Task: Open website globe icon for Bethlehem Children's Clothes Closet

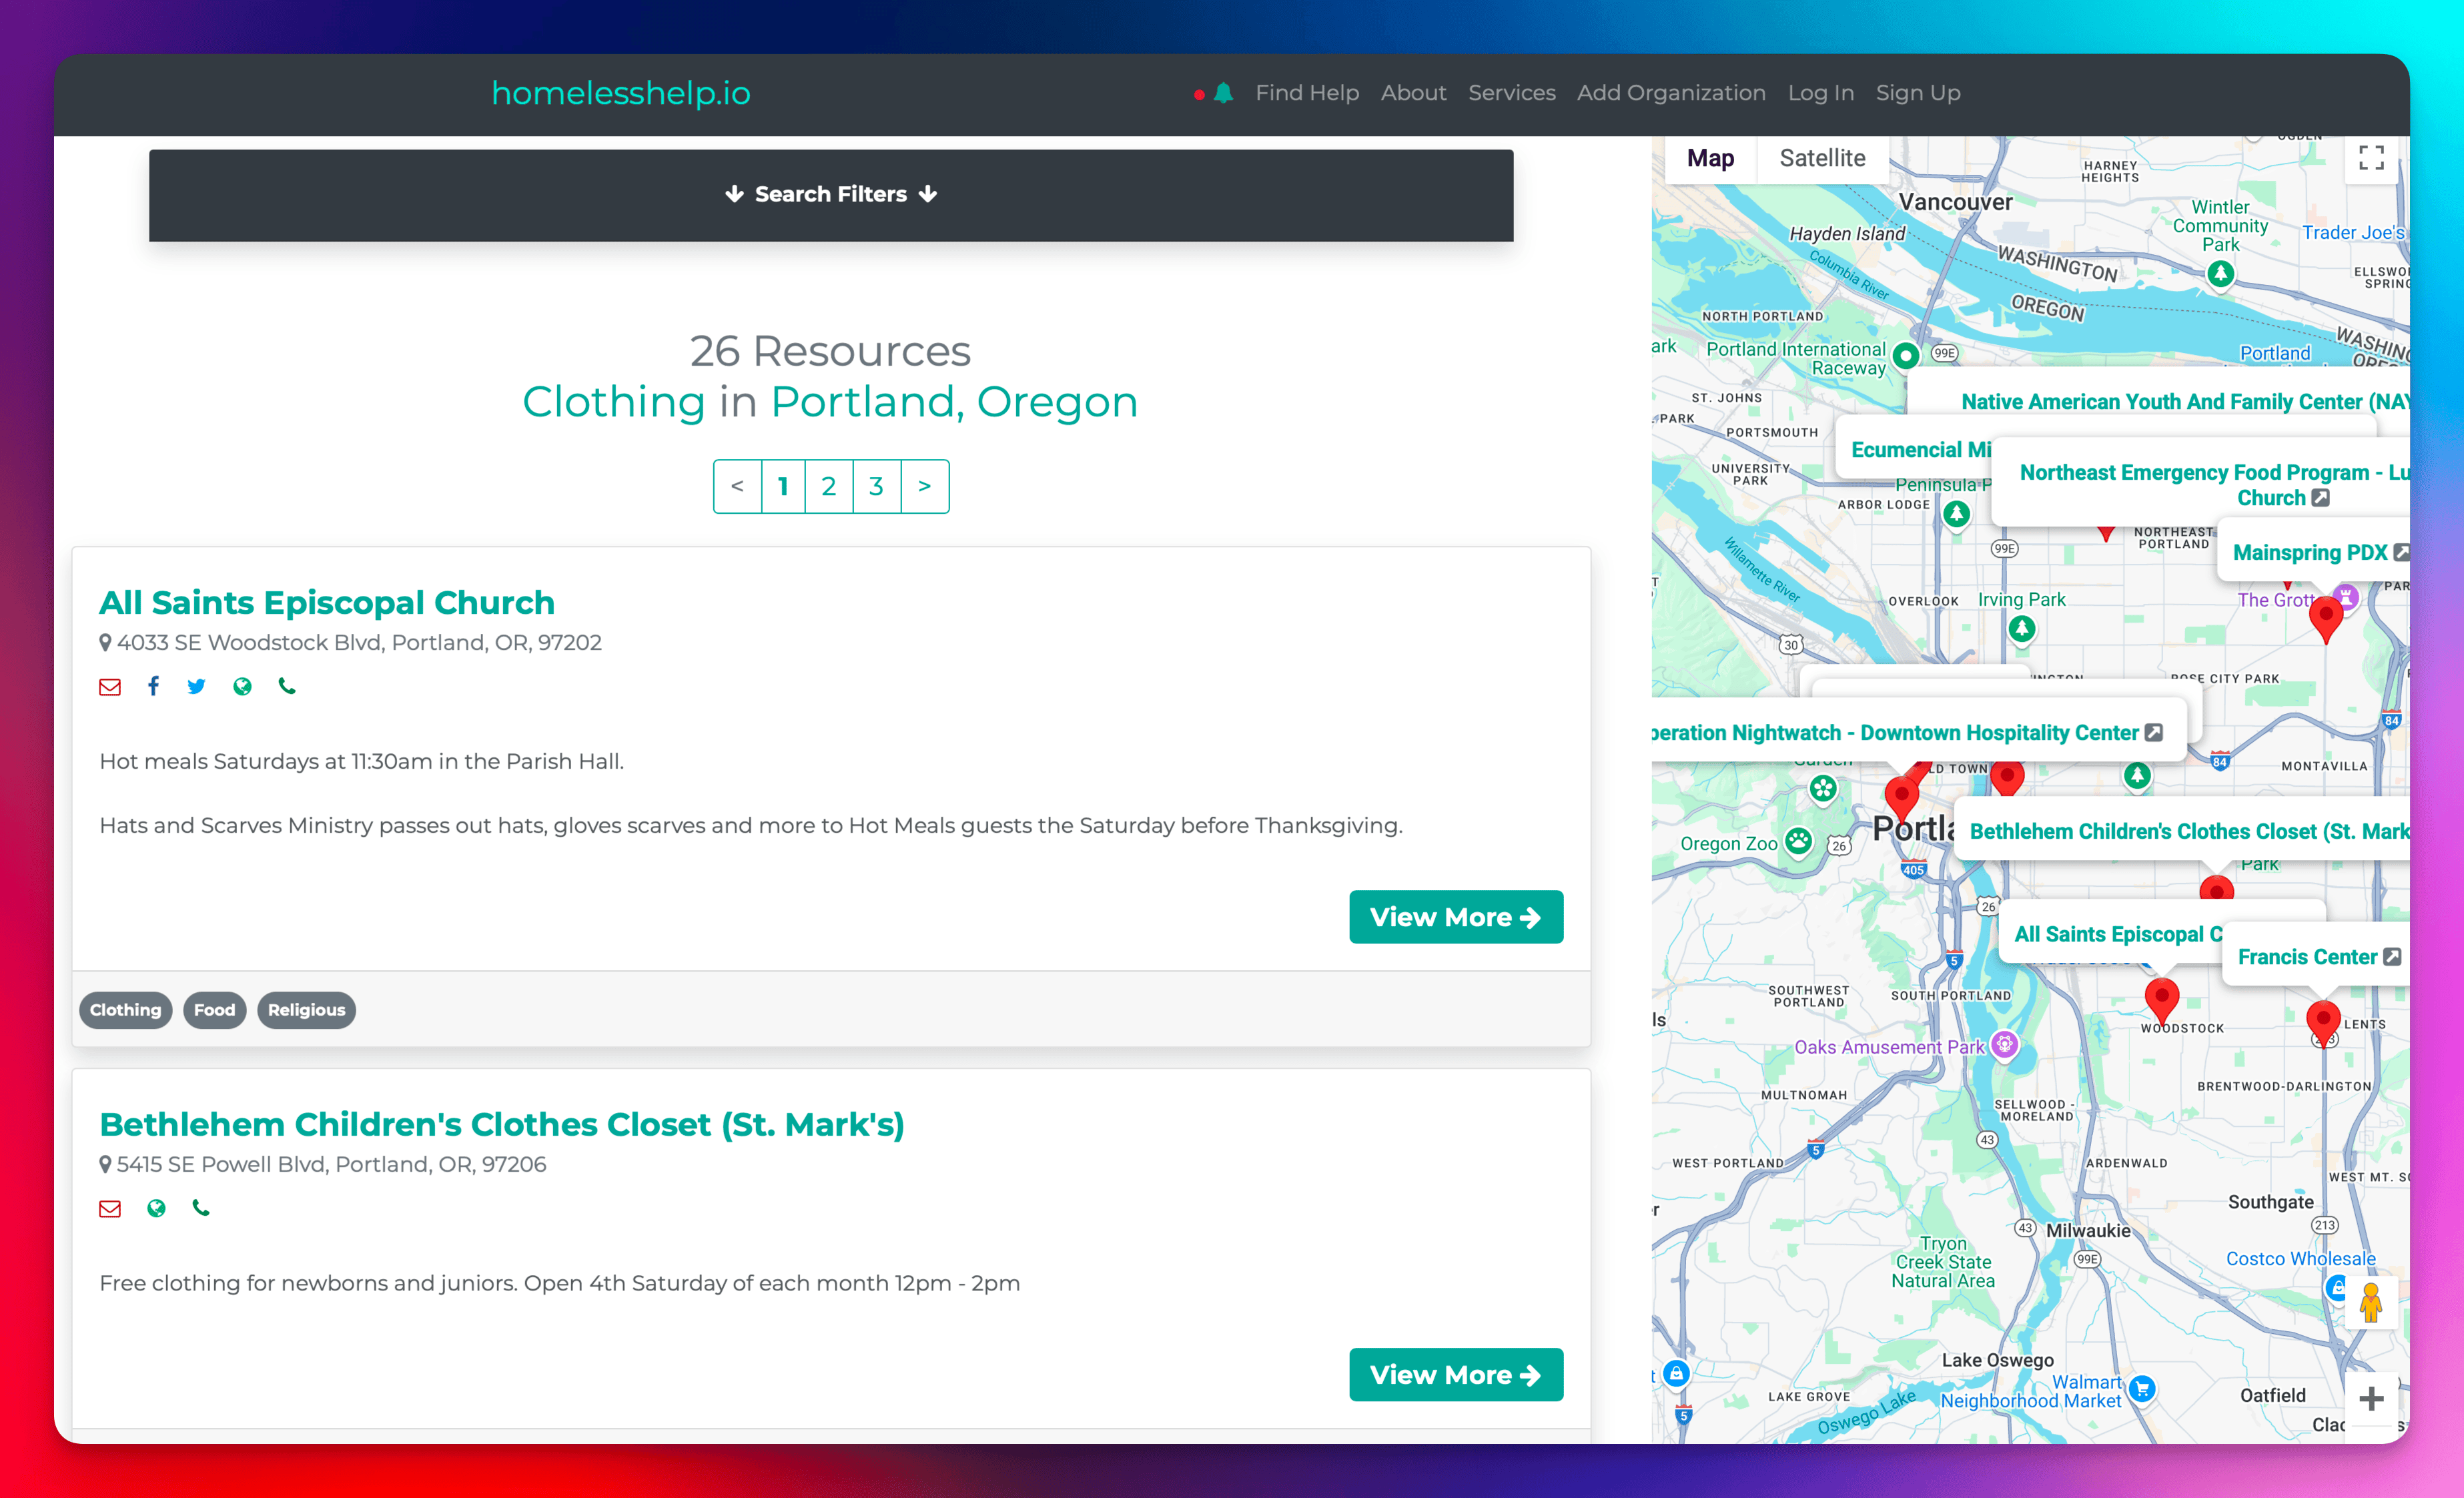Action: coord(156,1208)
